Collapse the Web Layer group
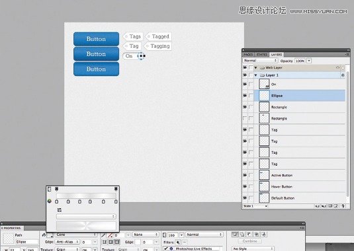 [256, 67]
